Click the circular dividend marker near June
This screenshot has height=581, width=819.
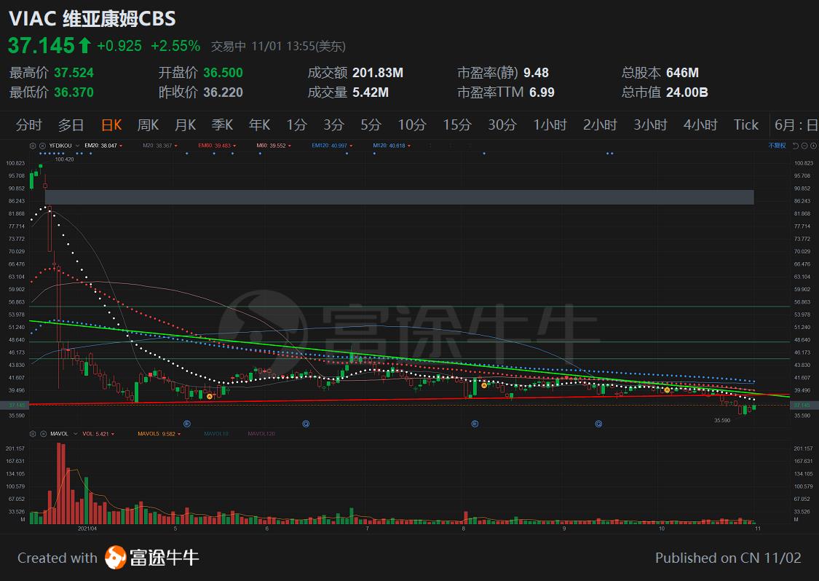point(306,424)
